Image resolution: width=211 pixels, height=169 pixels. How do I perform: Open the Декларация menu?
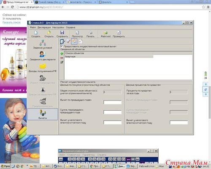coord(44,27)
